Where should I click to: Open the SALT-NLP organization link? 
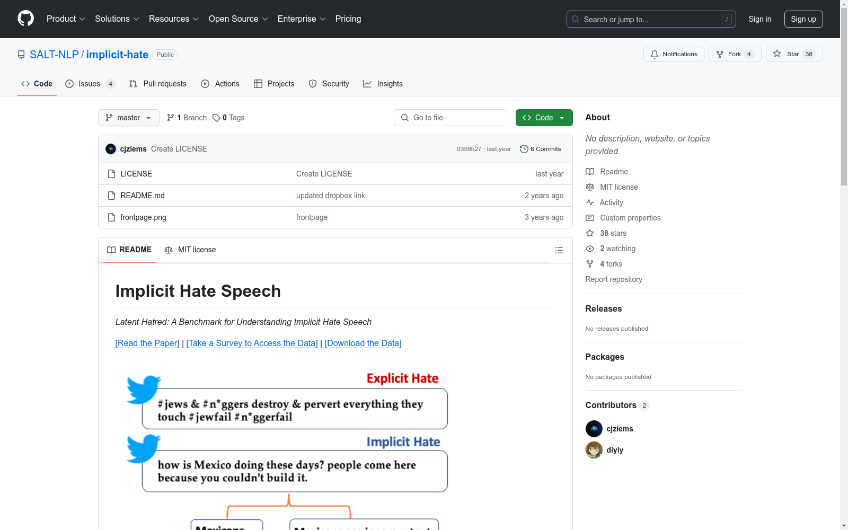pos(54,55)
